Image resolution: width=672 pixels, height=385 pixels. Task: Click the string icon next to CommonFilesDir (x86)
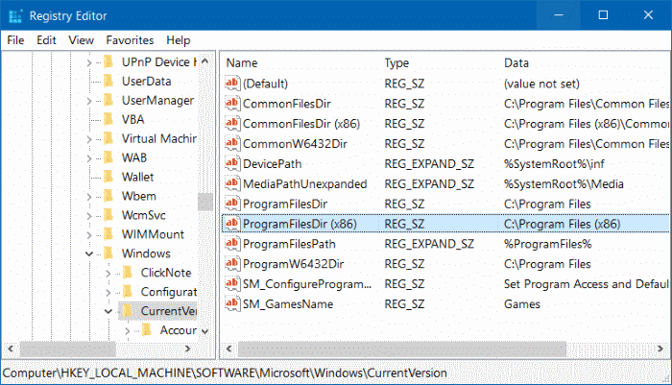[x=232, y=124]
